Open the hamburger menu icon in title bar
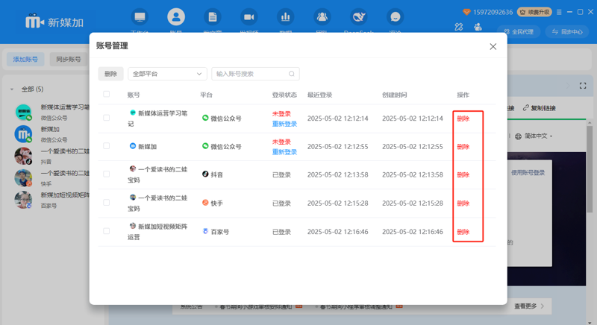The height and width of the screenshot is (325, 597). [x=559, y=12]
